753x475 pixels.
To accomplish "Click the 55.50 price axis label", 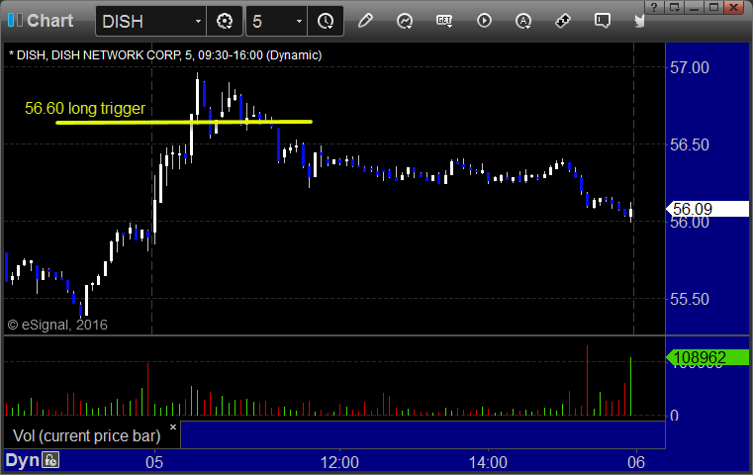I will pyautogui.click(x=689, y=299).
